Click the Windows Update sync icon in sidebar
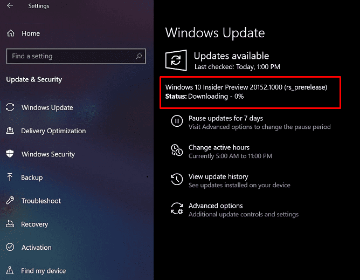The width and height of the screenshot is (360, 280). (10, 107)
